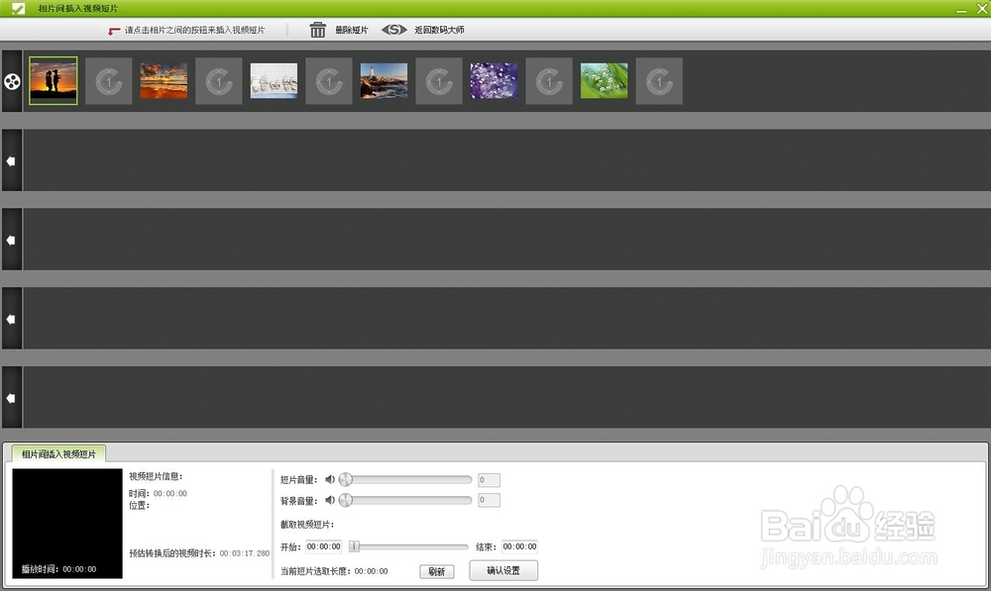Open the 相片间插入视频短片 tab
This screenshot has width=991, height=591.
58,454
